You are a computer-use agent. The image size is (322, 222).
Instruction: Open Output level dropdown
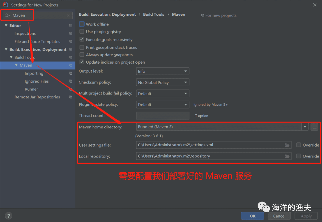162,71
